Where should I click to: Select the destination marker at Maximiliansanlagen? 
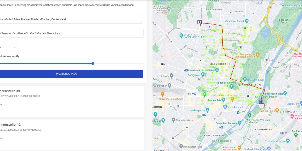(x=261, y=101)
